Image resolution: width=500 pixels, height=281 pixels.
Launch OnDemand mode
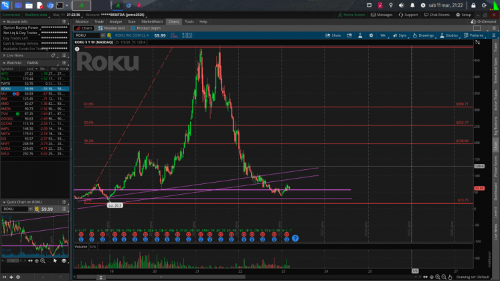tap(484, 21)
